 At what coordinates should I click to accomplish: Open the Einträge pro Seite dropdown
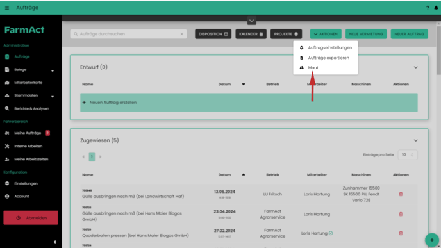[x=408, y=154]
